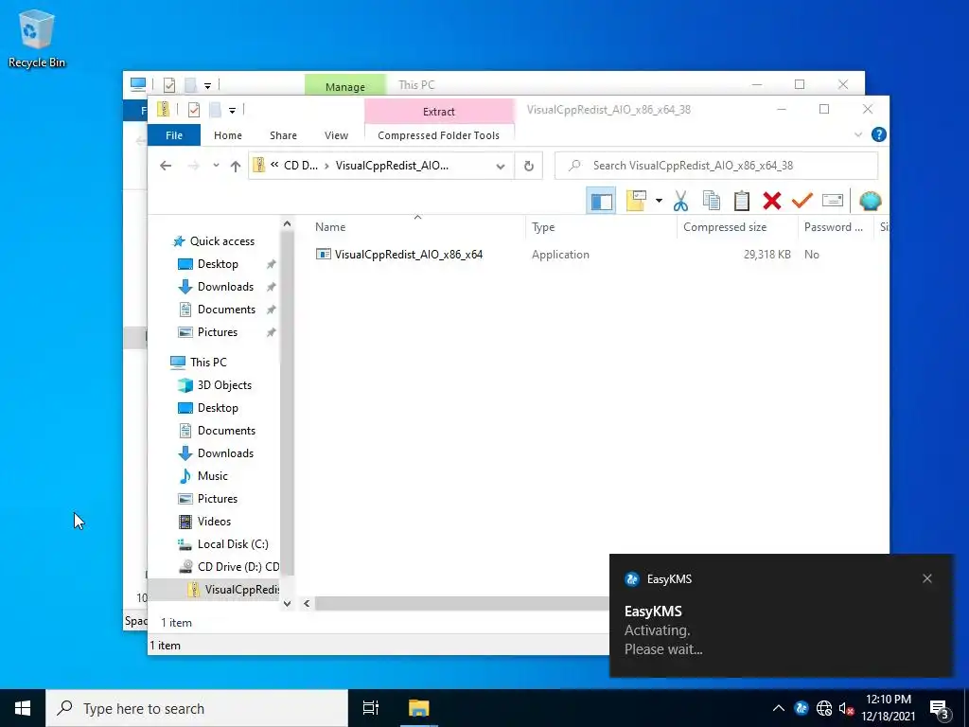This screenshot has width=969, height=727.
Task: Click the orange checkmark Properties icon
Action: point(802,201)
